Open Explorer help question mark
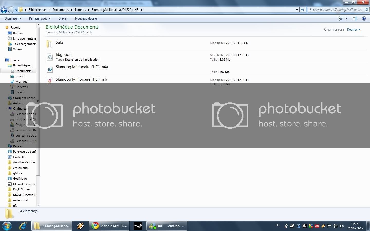The image size is (370, 231). click(x=364, y=18)
